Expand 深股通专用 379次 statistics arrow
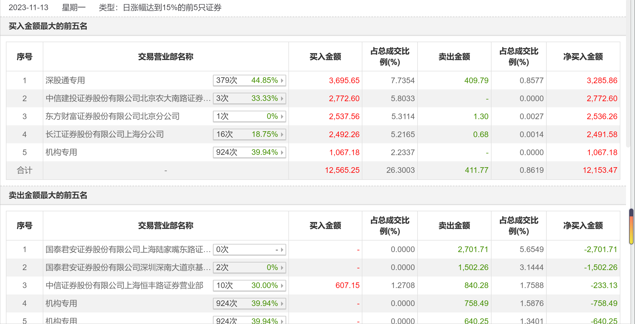Viewport: 635px width, 324px height. click(282, 81)
